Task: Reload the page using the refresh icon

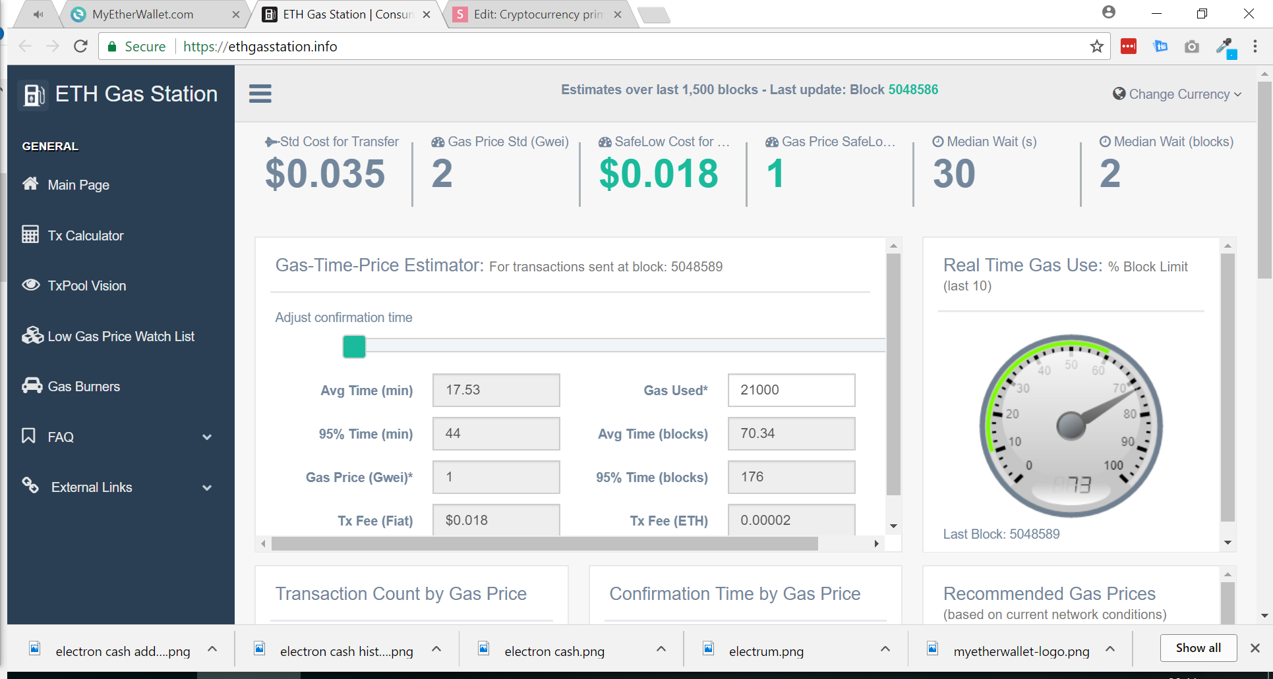Action: (80, 46)
